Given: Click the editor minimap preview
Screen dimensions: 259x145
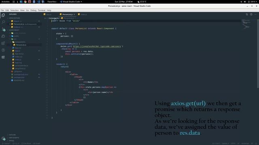Looking at the screenshot, I should tap(246, 25).
